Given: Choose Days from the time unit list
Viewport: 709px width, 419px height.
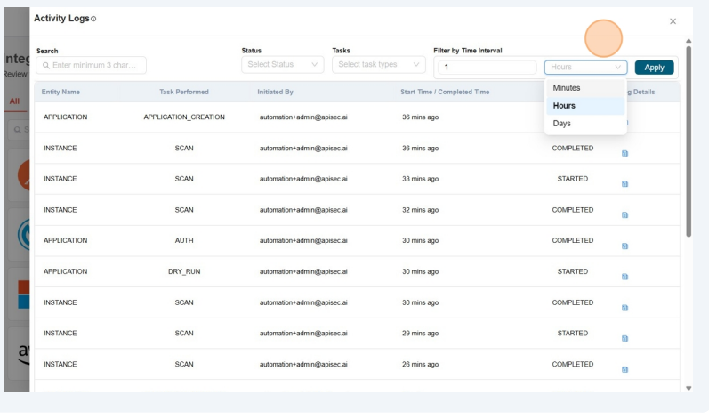Looking at the screenshot, I should [x=585, y=124].
